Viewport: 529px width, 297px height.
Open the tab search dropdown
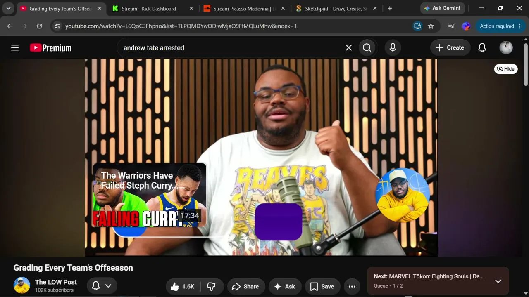tap(8, 8)
